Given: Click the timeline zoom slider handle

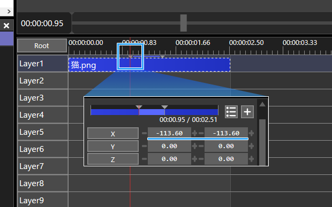Looking at the screenshot, I should [183, 23].
